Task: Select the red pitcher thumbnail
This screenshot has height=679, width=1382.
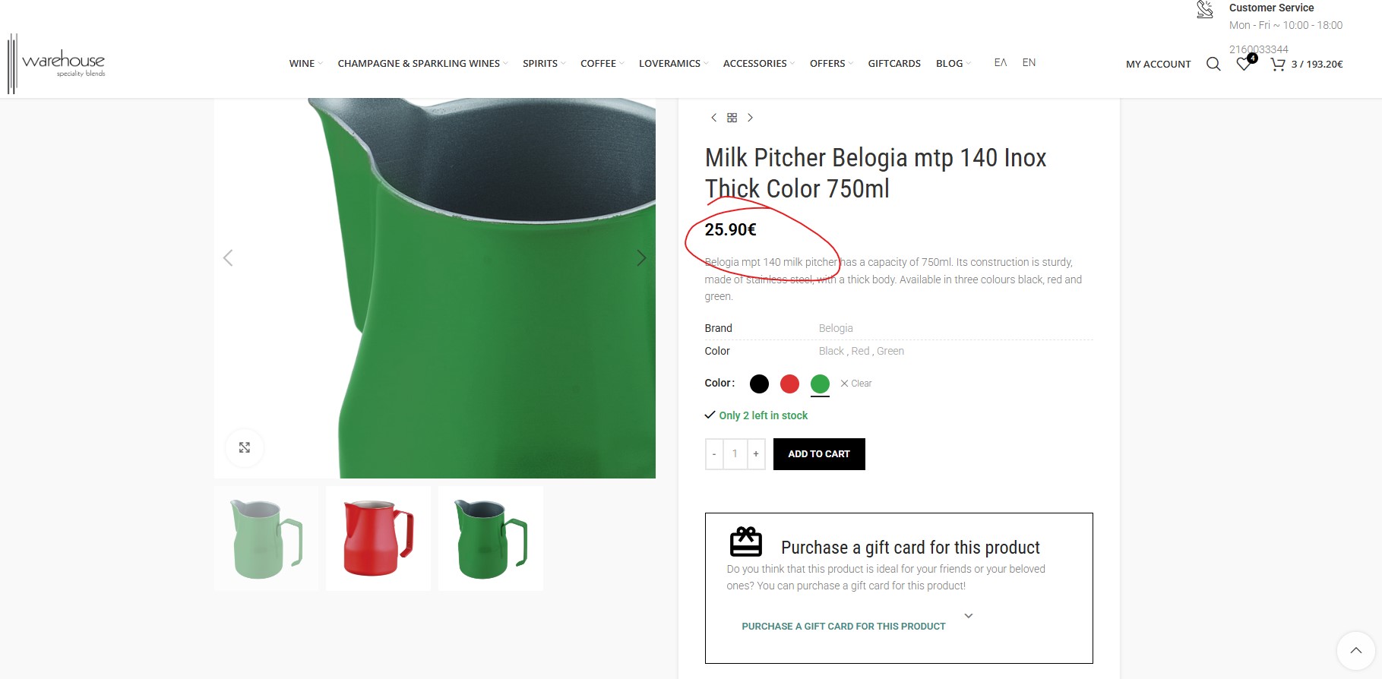Action: click(x=378, y=538)
